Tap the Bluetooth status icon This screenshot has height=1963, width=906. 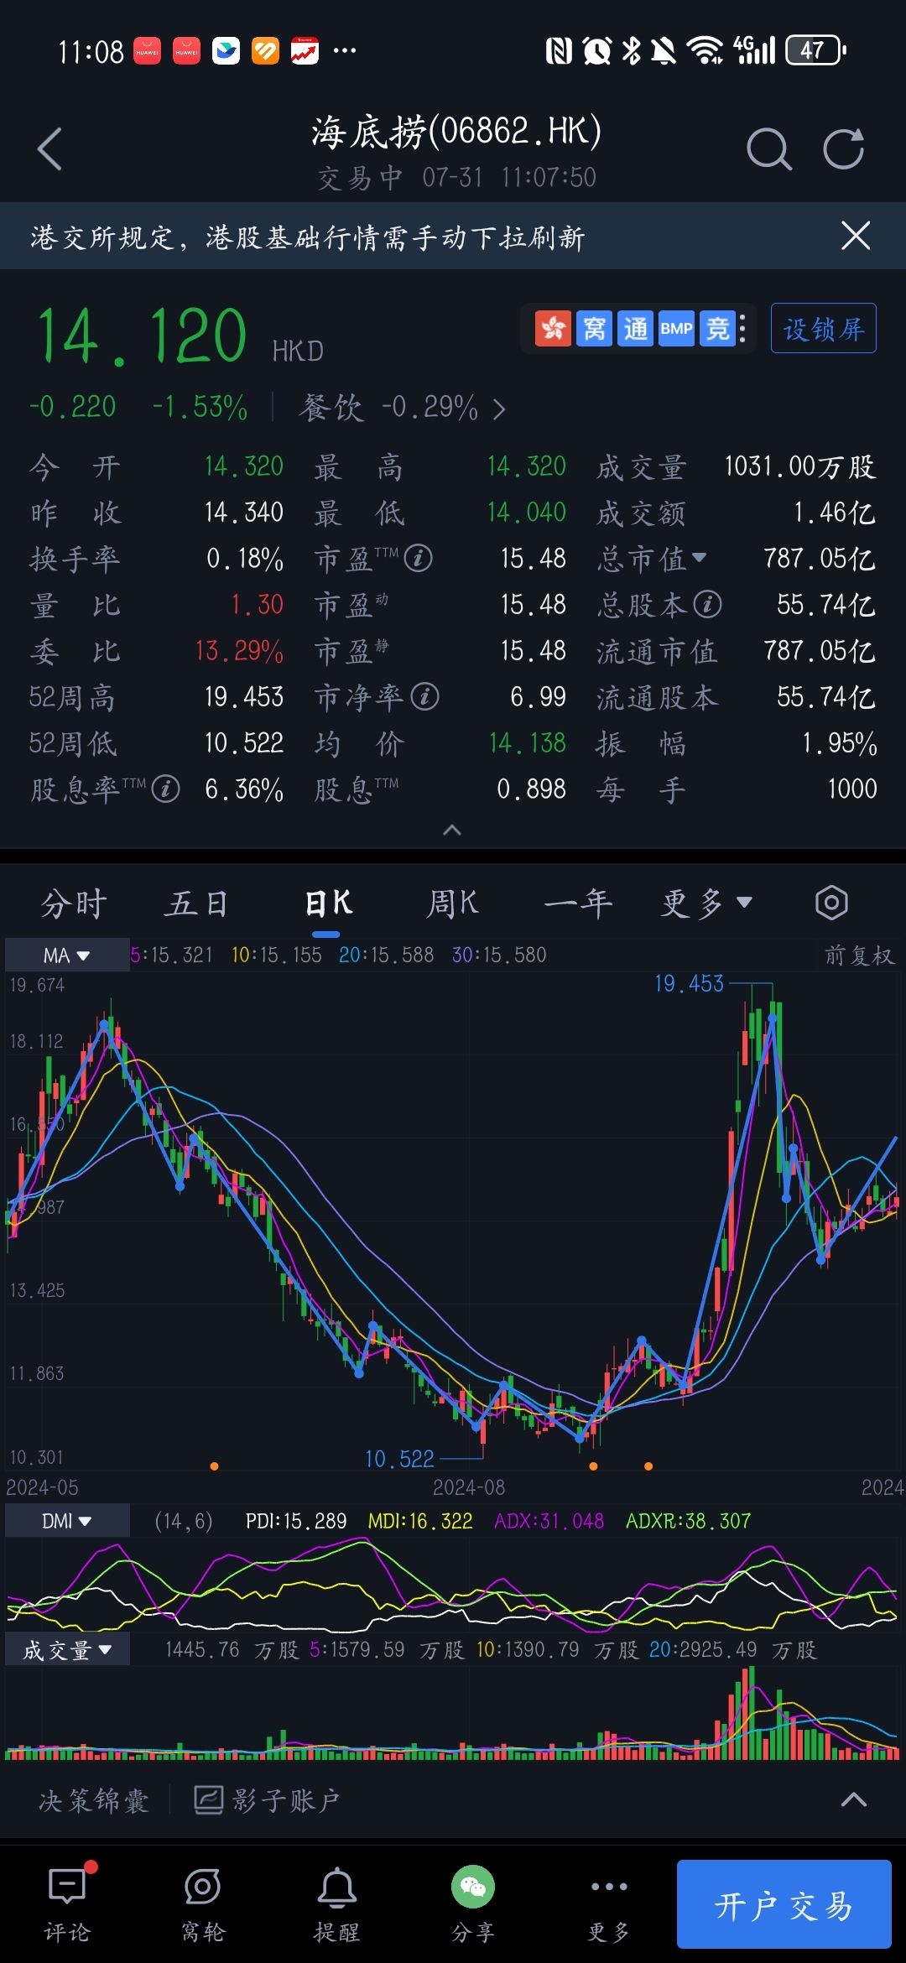632,50
